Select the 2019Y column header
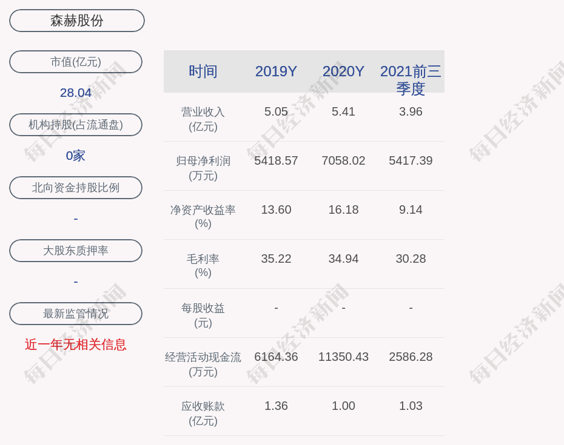The height and width of the screenshot is (445, 564). pyautogui.click(x=276, y=71)
